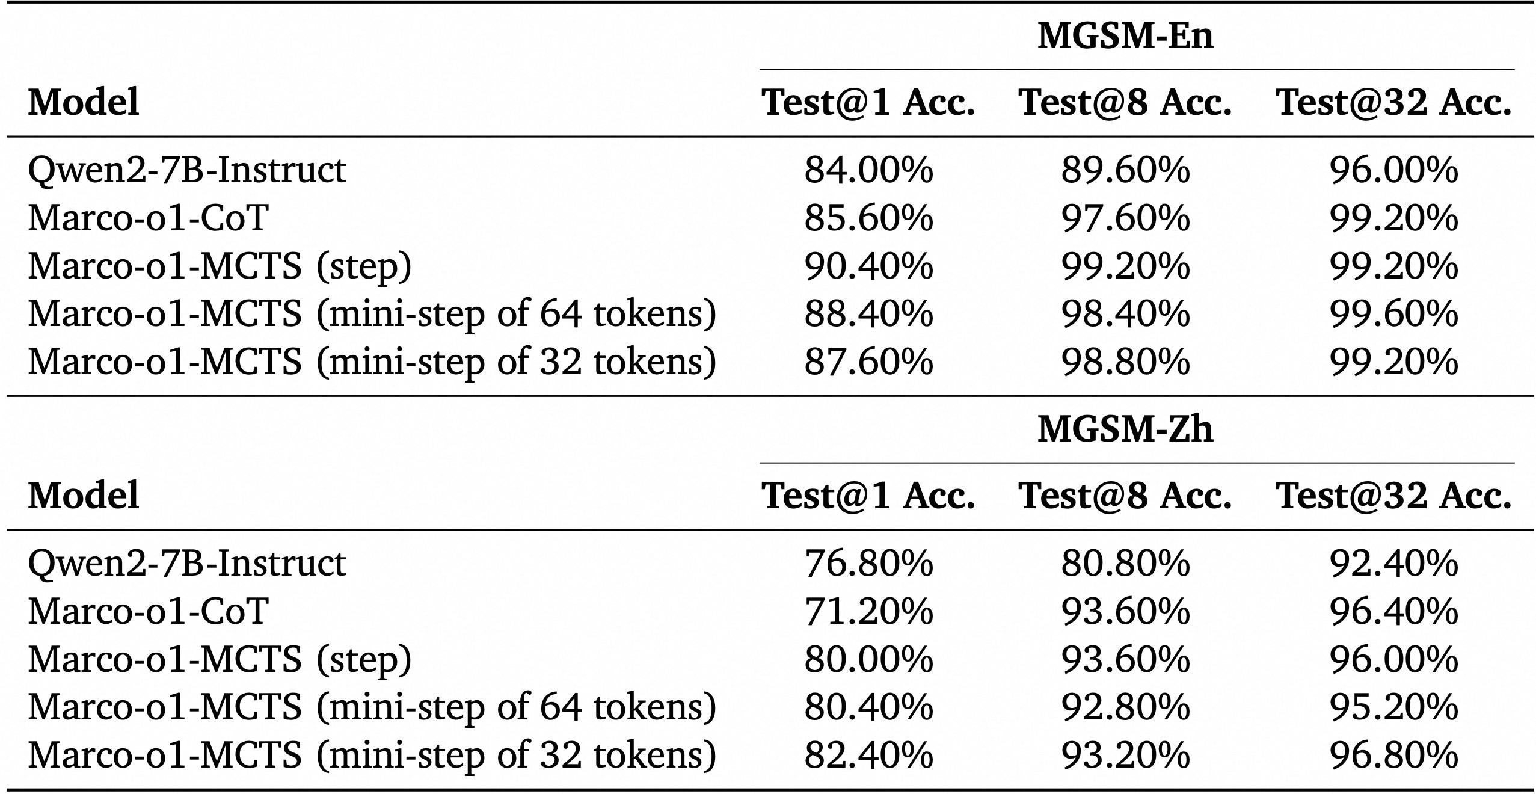1536x794 pixels.
Task: Click the 99.60% accuracy value
Action: coord(1393,314)
